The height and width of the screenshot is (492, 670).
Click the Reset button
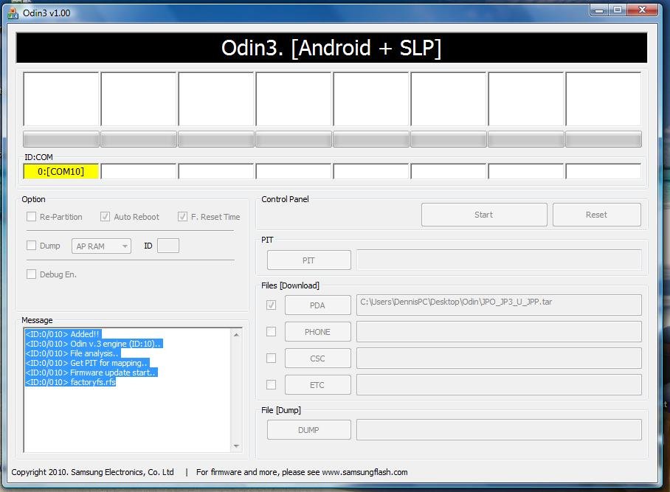(596, 215)
